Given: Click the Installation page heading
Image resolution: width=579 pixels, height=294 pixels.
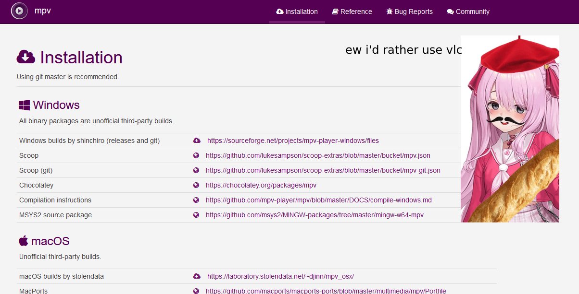Looking at the screenshot, I should [81, 58].
